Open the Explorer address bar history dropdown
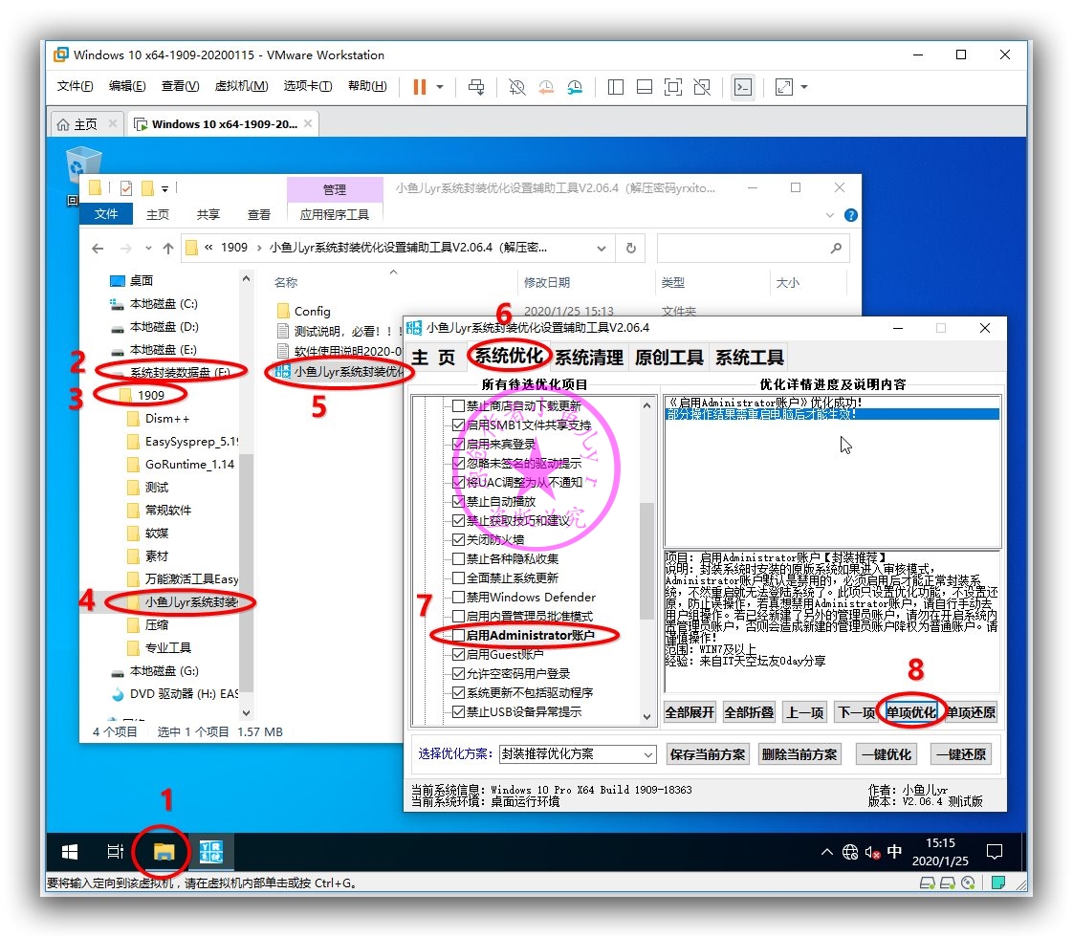Image resolution: width=1073 pixels, height=937 pixels. pyautogui.click(x=601, y=249)
